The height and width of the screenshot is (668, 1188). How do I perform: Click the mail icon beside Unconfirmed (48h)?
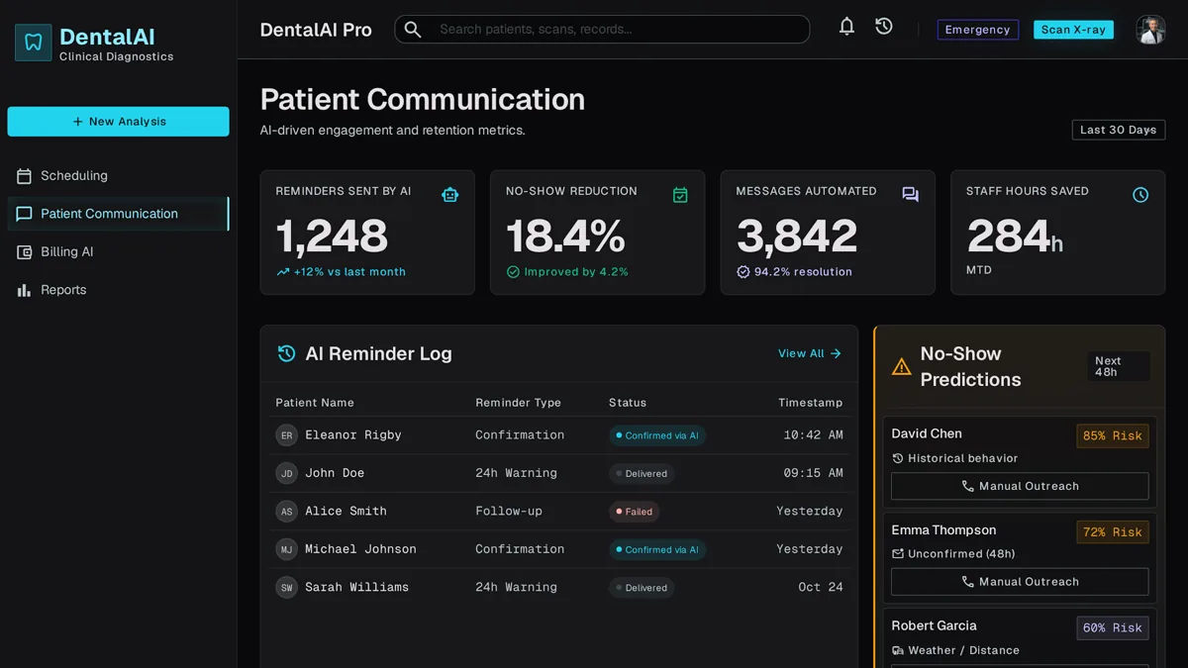[x=897, y=554]
